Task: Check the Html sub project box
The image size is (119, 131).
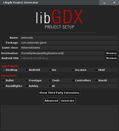Action: [x=96, y=70]
